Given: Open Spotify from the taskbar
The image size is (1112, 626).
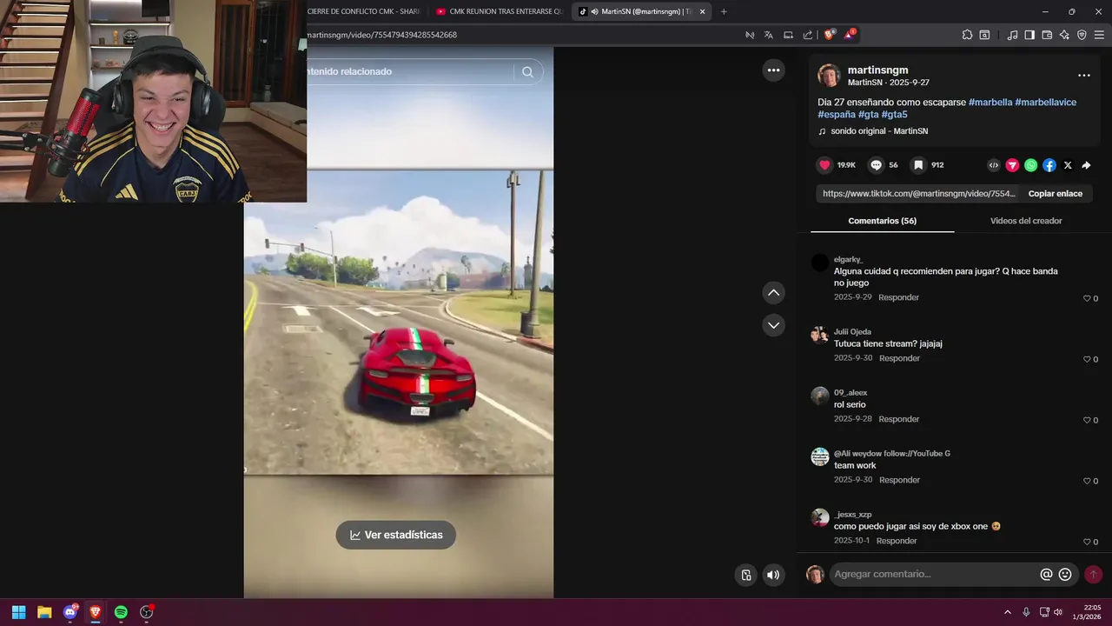Looking at the screenshot, I should pos(121,612).
